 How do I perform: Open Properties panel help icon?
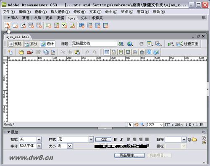point(204,138)
